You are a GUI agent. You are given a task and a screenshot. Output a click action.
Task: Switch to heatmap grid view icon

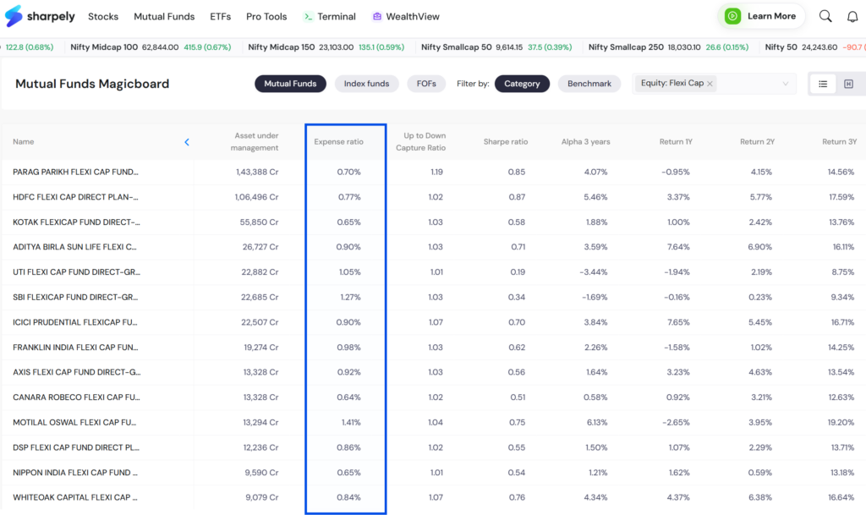click(x=848, y=84)
